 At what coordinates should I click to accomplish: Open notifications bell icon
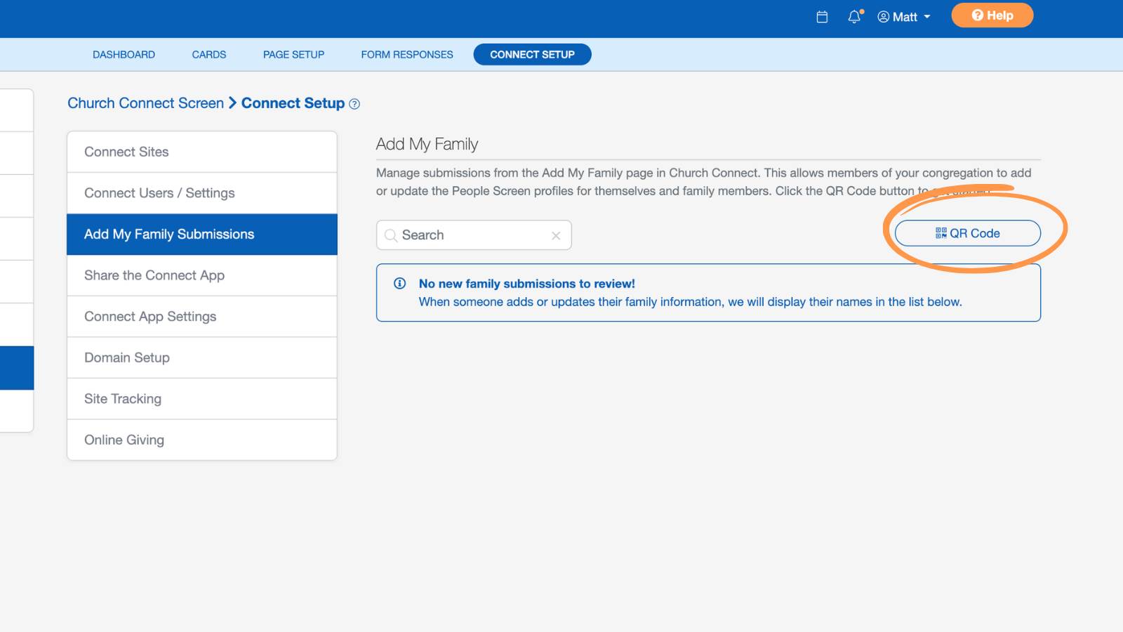[854, 17]
